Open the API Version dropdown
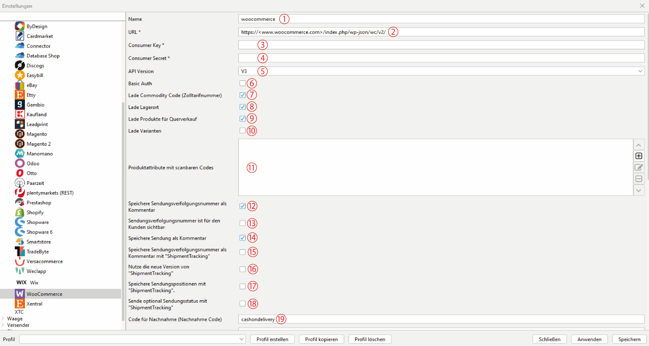The image size is (649, 346). point(441,71)
